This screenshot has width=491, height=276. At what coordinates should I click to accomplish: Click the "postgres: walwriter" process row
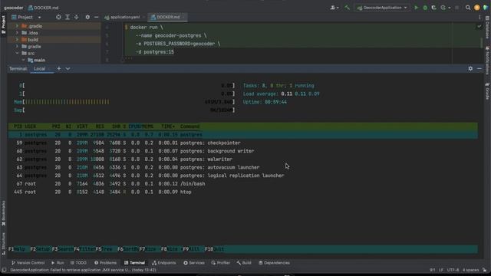pyautogui.click(x=242, y=159)
